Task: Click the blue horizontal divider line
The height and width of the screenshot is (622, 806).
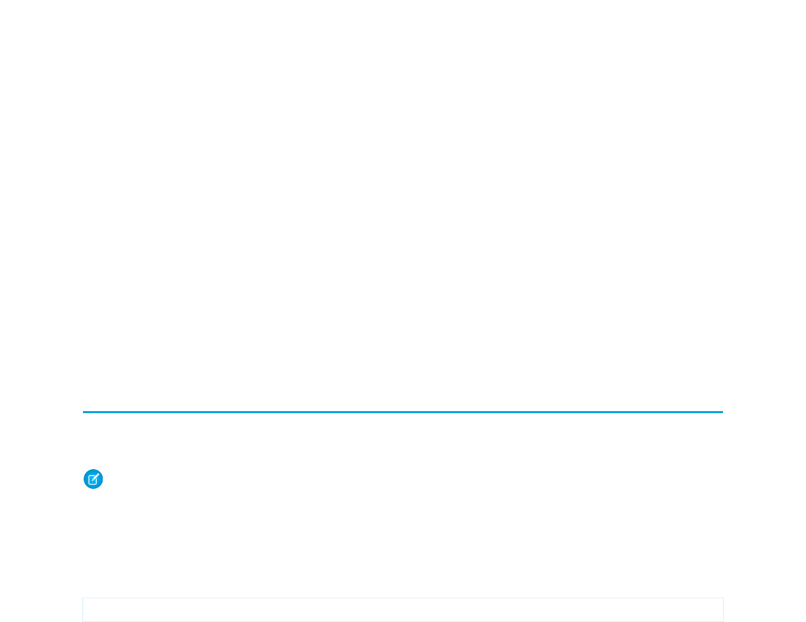Action: tap(402, 412)
